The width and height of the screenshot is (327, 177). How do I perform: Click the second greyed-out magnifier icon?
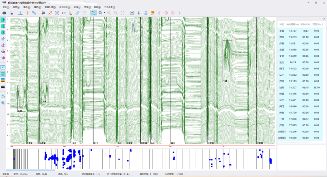point(116,13)
